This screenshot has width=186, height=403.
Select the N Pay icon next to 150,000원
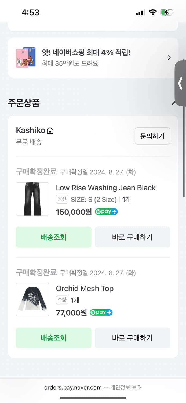[x=106, y=212]
